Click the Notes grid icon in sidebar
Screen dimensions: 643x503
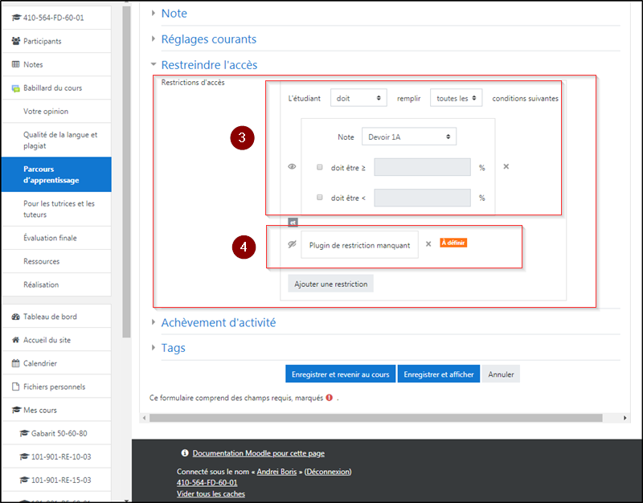[x=16, y=64]
